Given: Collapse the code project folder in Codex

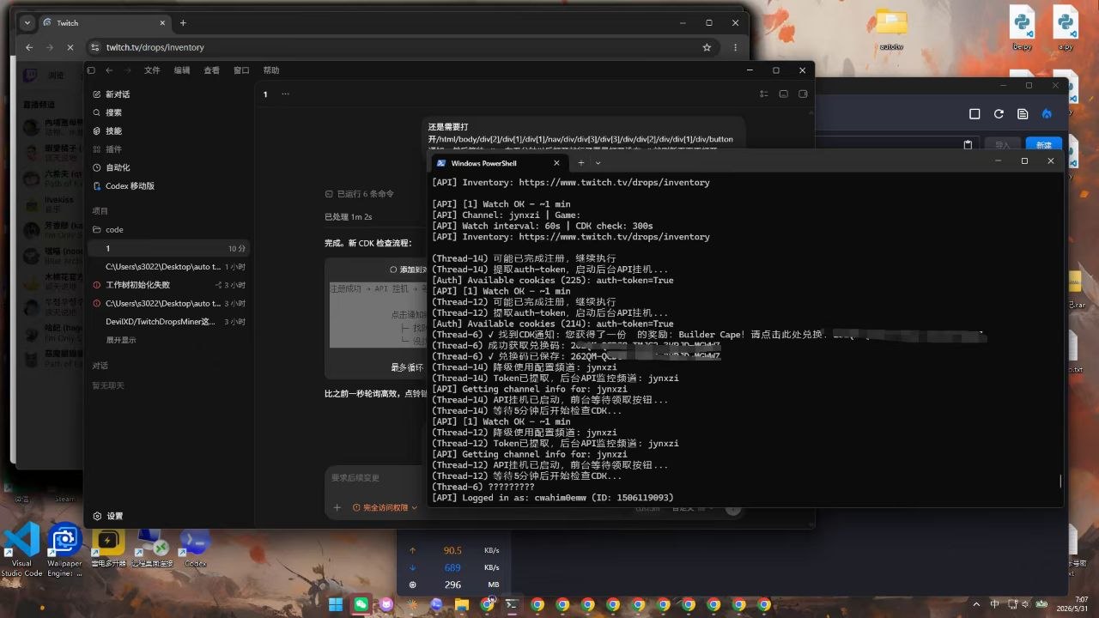Looking at the screenshot, I should click(x=109, y=230).
